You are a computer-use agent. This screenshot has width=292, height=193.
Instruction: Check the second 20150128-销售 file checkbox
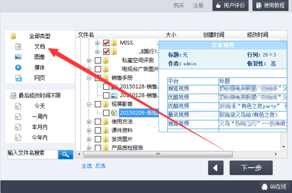106,95
